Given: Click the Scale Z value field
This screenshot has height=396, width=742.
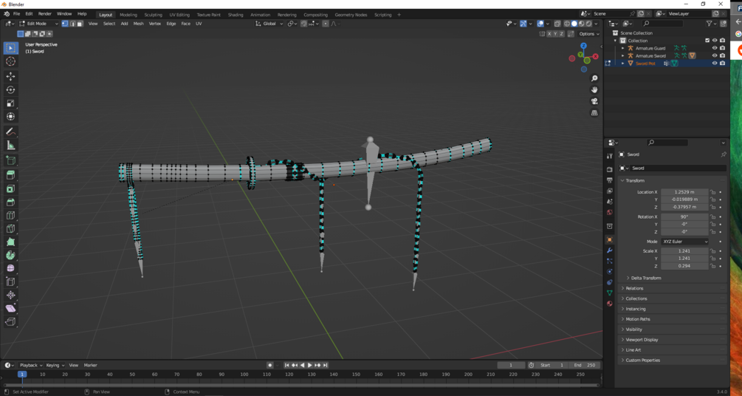Looking at the screenshot, I should click(x=684, y=266).
